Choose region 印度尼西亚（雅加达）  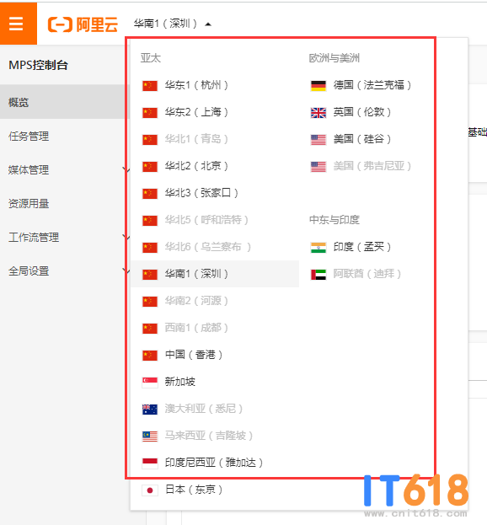[x=215, y=463]
